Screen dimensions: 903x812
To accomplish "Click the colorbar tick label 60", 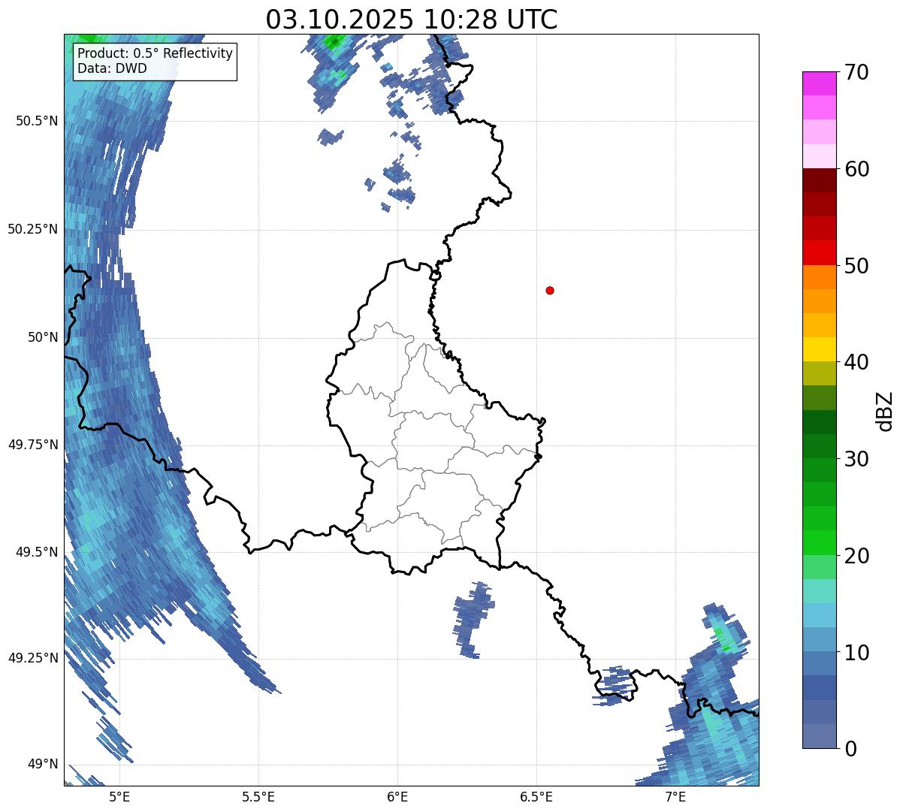I will (856, 169).
